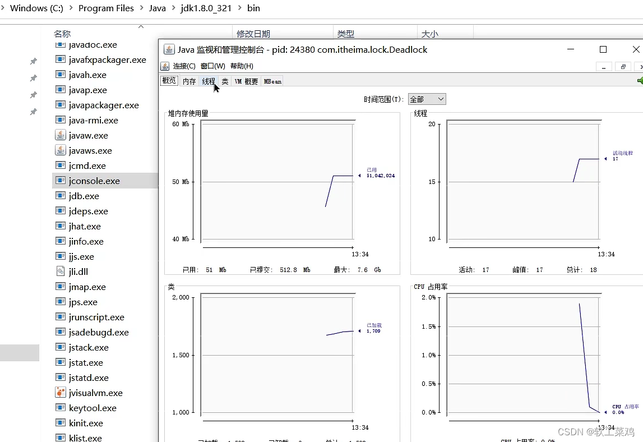Viewport: 643px width, 442px height.
Task: Click the jconsole.exe file icon
Action: [x=61, y=181]
